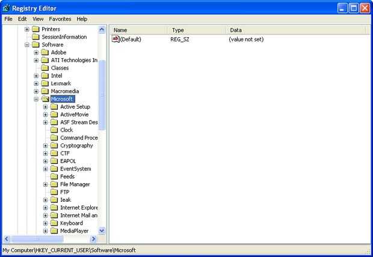Expand the Internet Mail key
Viewport: 373px width, 257px height.
(46, 216)
